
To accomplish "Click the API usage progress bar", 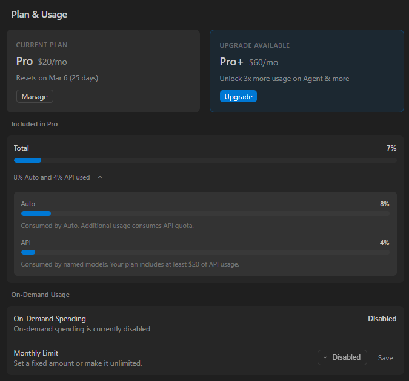I will pos(205,252).
